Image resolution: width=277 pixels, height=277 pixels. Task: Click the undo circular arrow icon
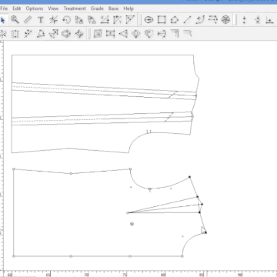click(66, 20)
